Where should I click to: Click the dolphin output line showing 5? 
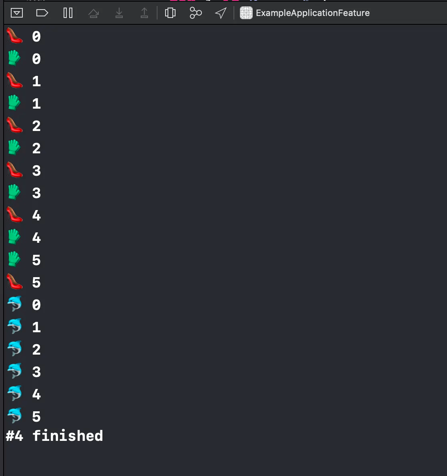tap(24, 416)
